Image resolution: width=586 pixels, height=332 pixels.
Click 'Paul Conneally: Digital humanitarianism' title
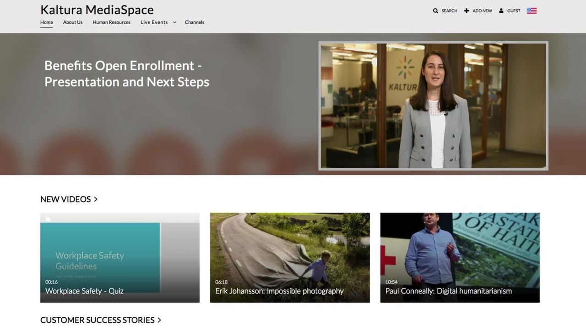449,291
